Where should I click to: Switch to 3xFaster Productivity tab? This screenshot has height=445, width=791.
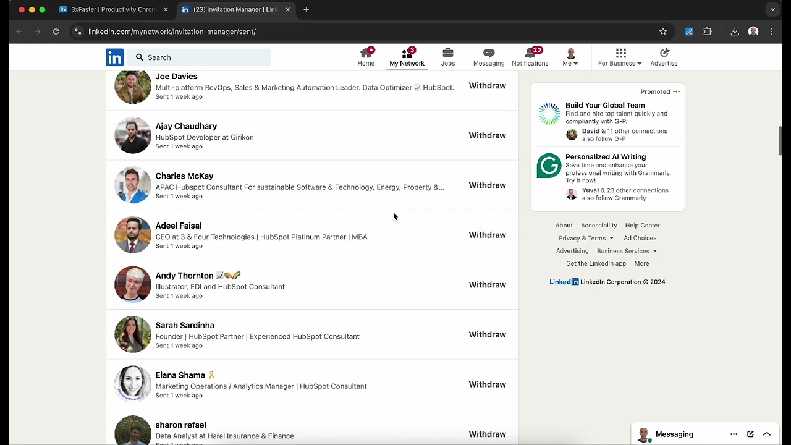(114, 9)
